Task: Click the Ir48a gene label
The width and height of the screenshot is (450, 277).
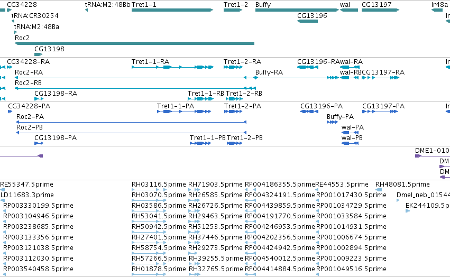Action: [x=439, y=5]
